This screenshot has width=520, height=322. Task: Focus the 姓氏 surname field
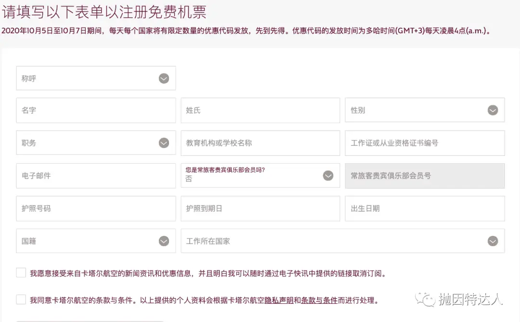pyautogui.click(x=260, y=110)
